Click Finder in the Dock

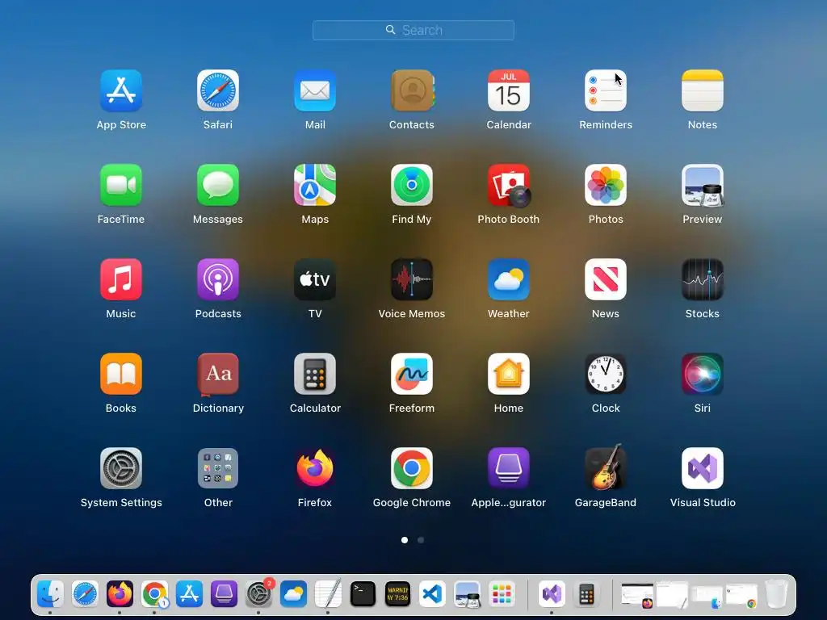51,594
